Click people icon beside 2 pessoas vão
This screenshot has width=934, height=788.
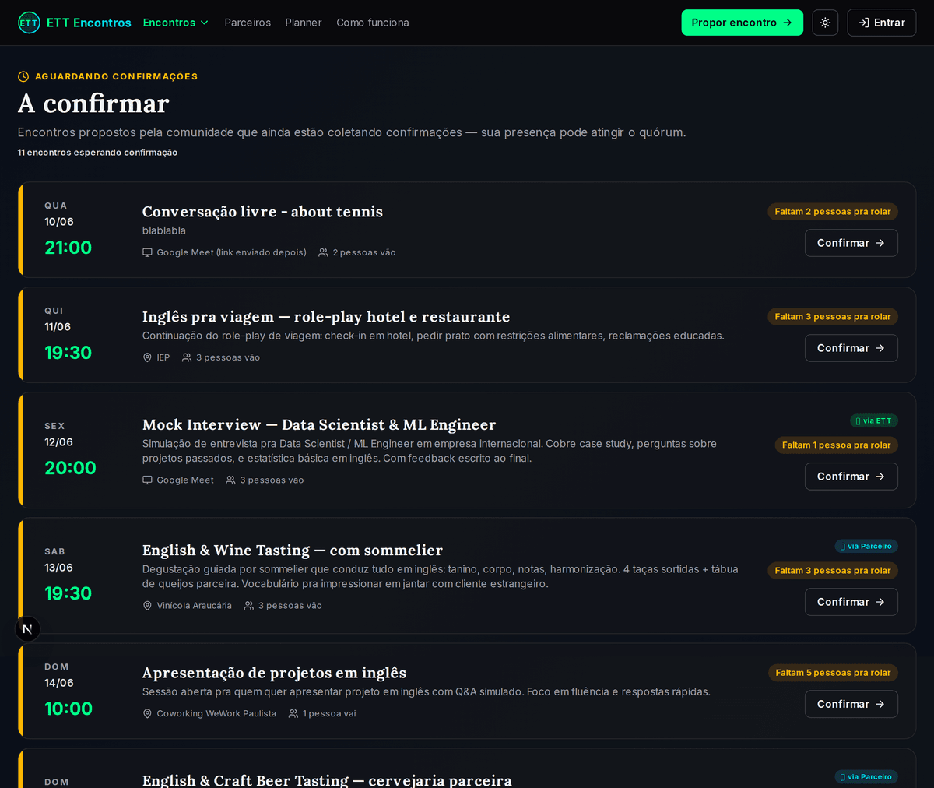click(x=323, y=252)
